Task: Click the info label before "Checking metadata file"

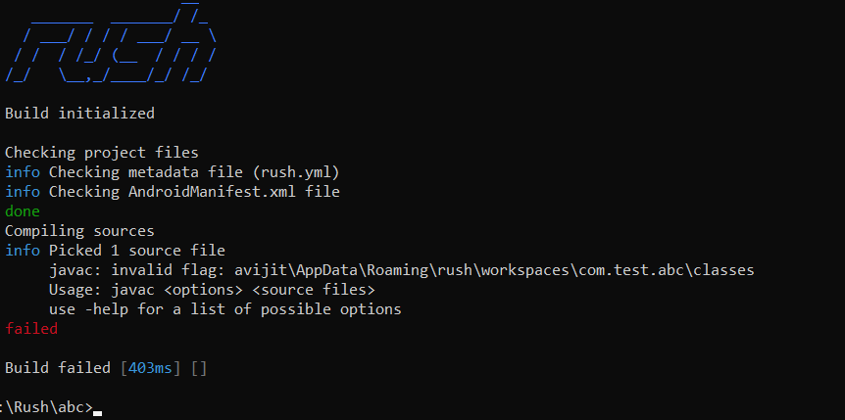Action: pos(23,172)
